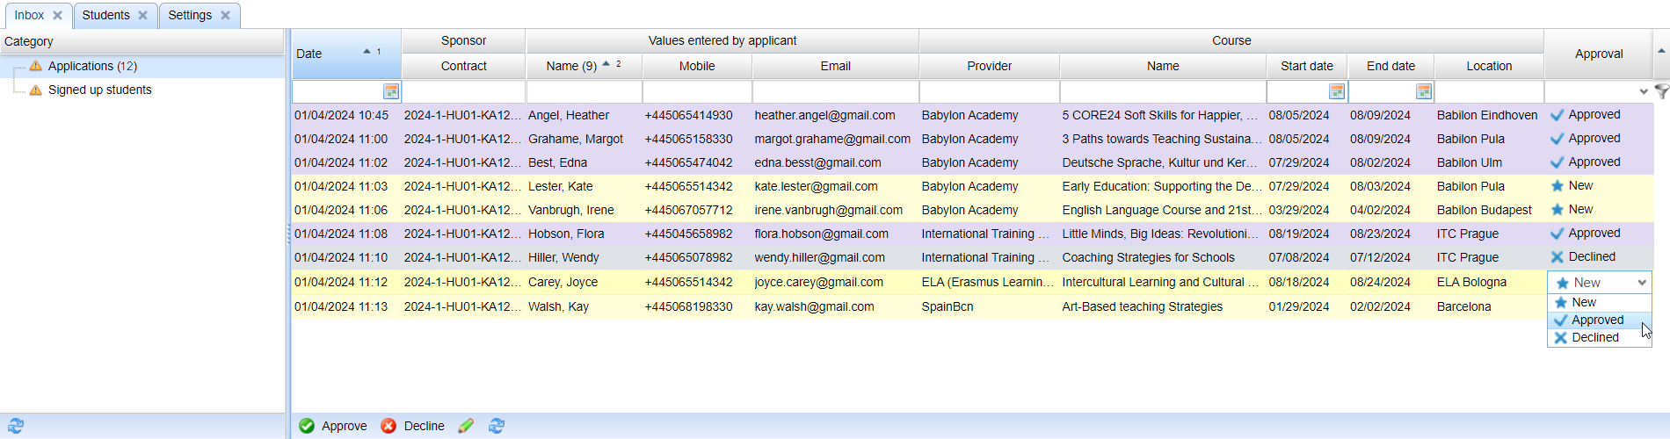Open Start date filter calendar
1670x439 pixels.
click(x=1337, y=91)
